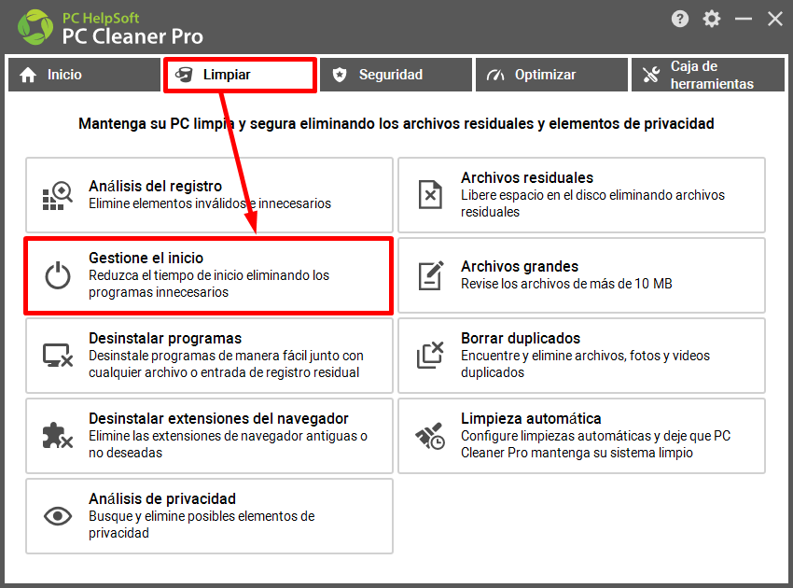The height and width of the screenshot is (588, 793).
Task: Select the Limpiar tab
Action: point(240,75)
